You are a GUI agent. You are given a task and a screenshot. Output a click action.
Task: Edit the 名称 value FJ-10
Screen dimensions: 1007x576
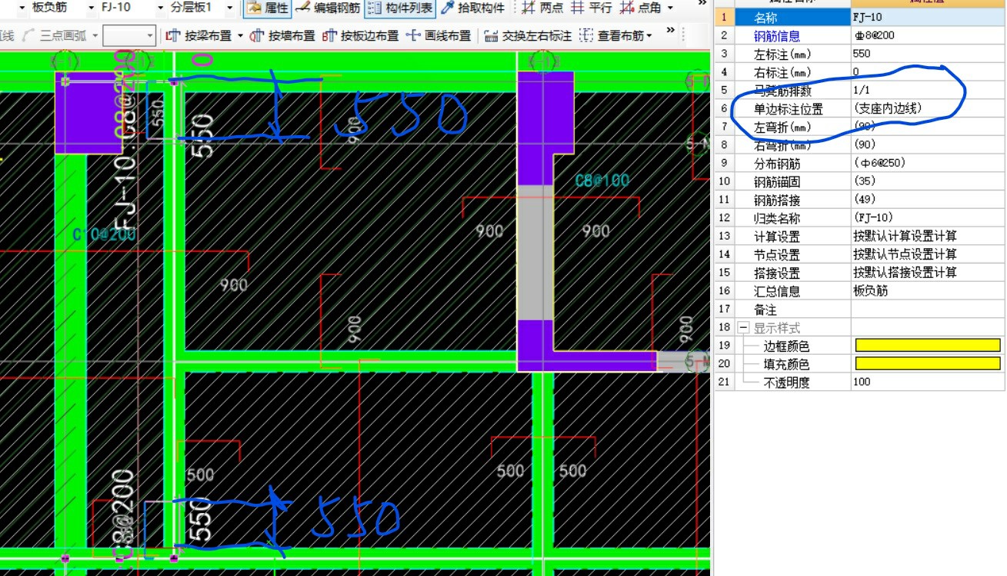tap(928, 17)
